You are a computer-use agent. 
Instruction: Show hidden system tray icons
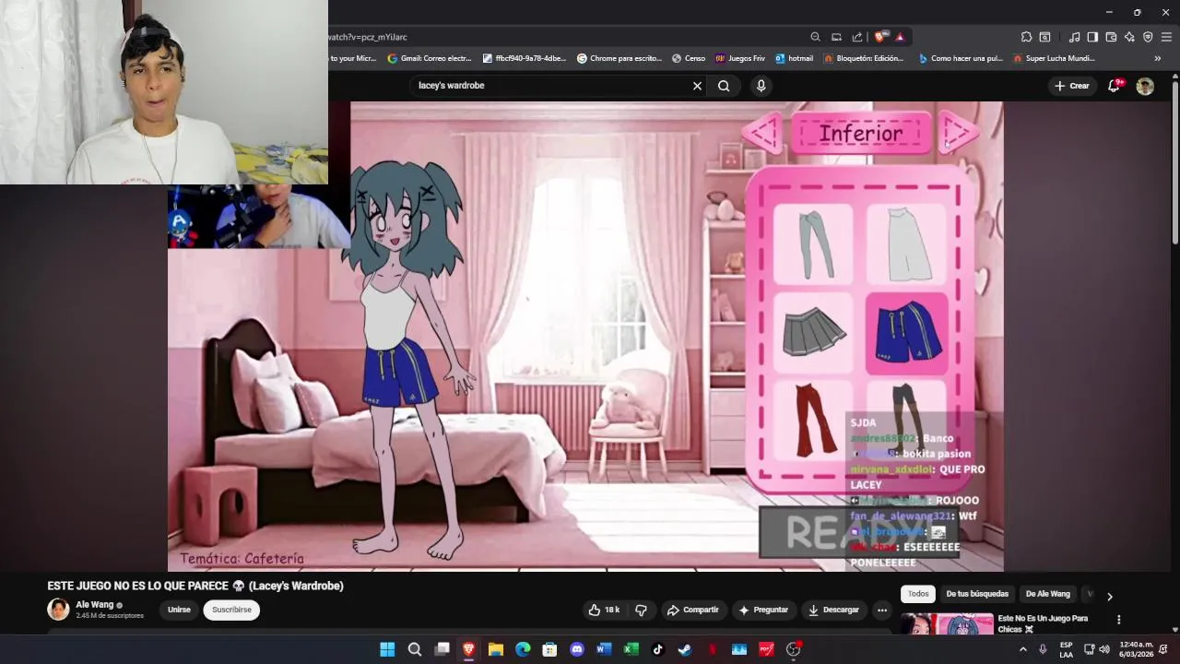(x=1022, y=649)
